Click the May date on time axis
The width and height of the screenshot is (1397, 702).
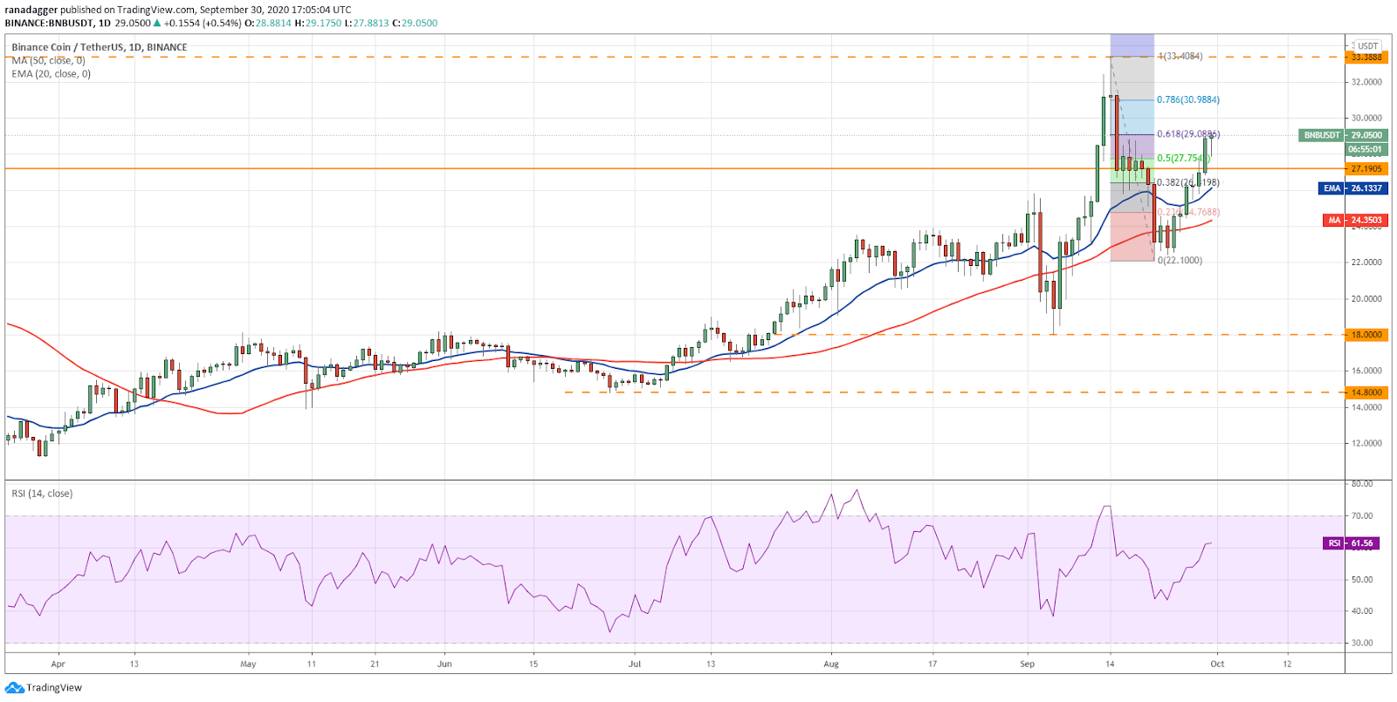pos(249,664)
